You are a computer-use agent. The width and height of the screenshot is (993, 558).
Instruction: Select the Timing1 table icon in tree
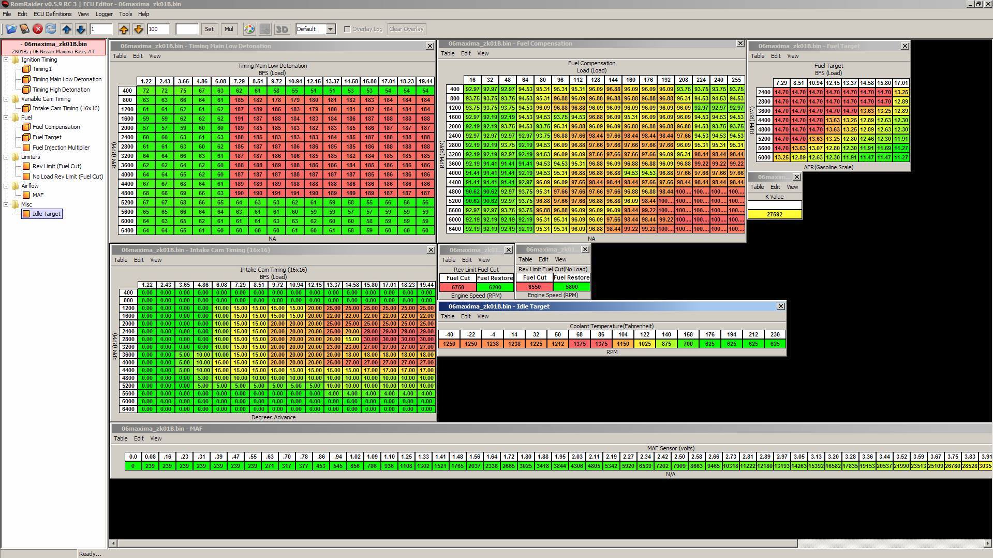(x=26, y=69)
